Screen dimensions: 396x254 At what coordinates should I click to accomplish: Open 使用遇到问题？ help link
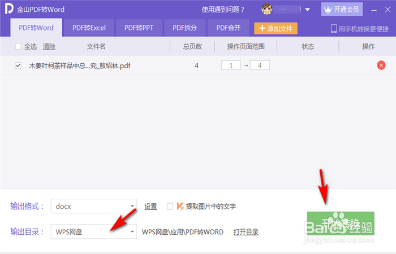tap(223, 10)
